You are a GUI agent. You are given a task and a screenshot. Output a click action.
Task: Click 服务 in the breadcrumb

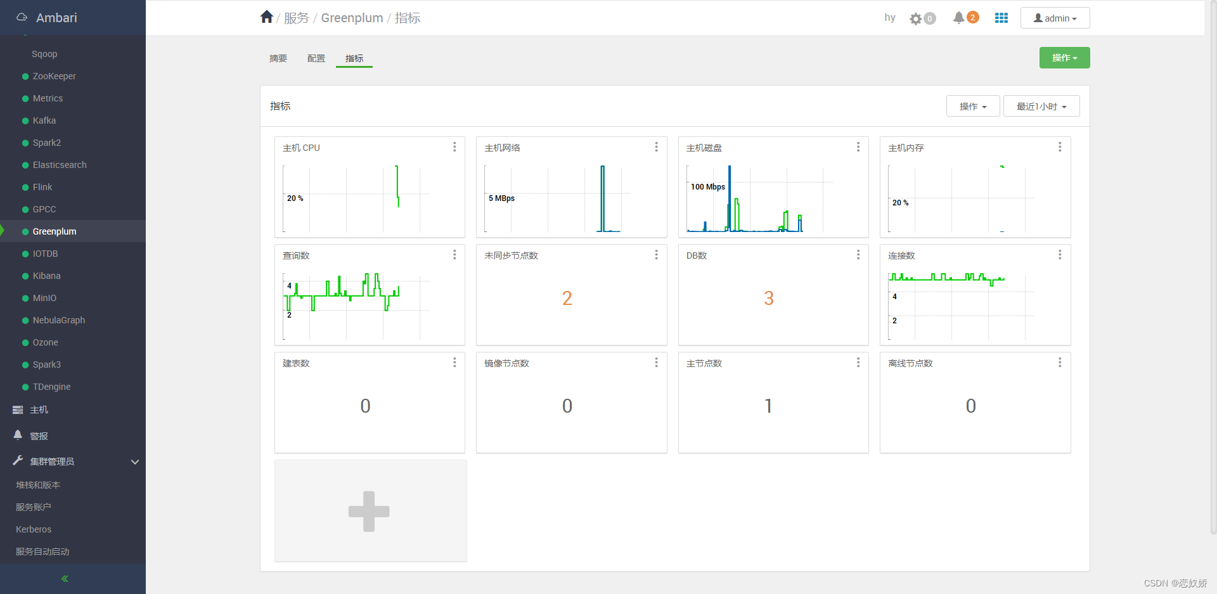(296, 18)
